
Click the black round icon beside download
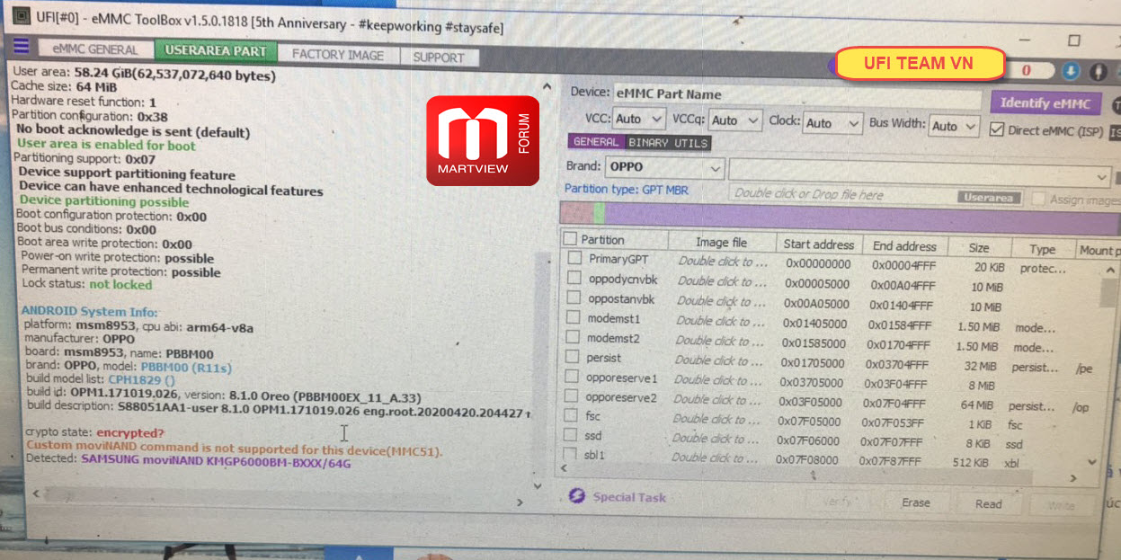click(1098, 71)
